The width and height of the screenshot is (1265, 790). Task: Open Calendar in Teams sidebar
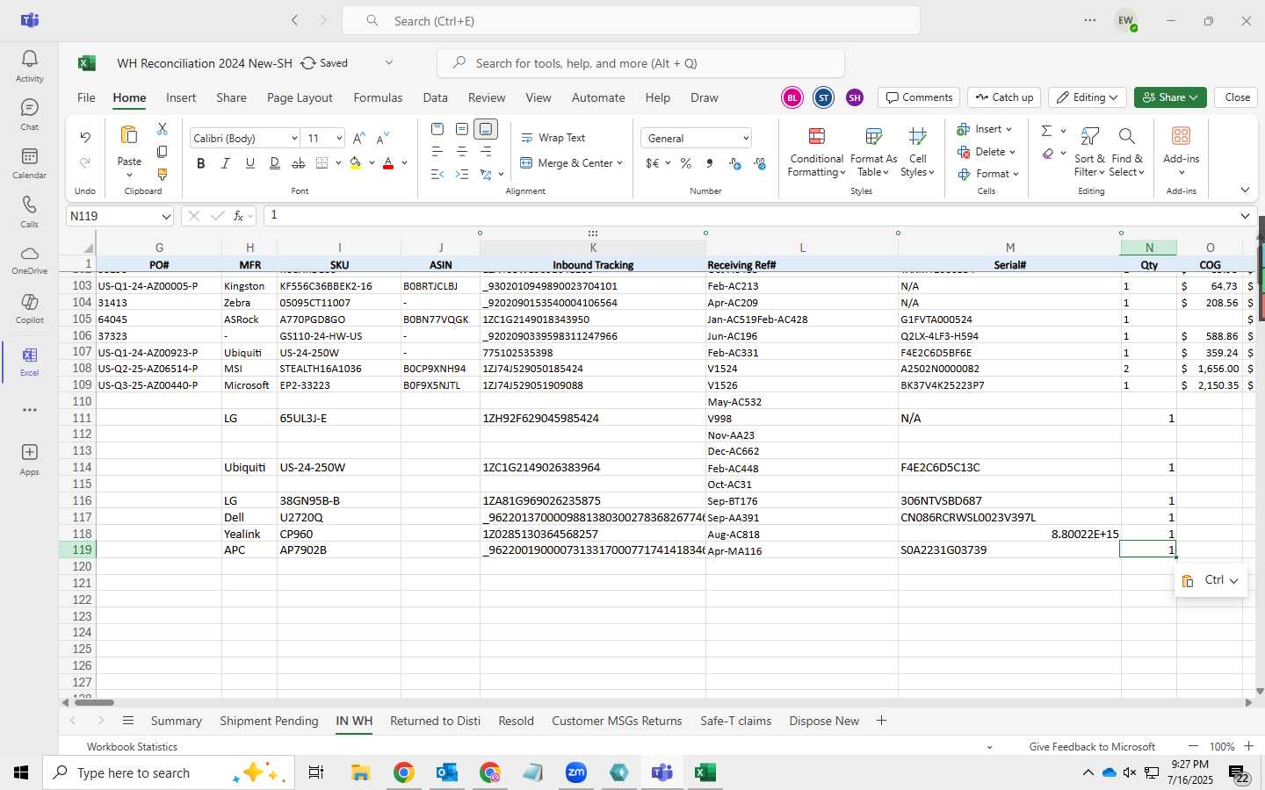click(x=29, y=162)
